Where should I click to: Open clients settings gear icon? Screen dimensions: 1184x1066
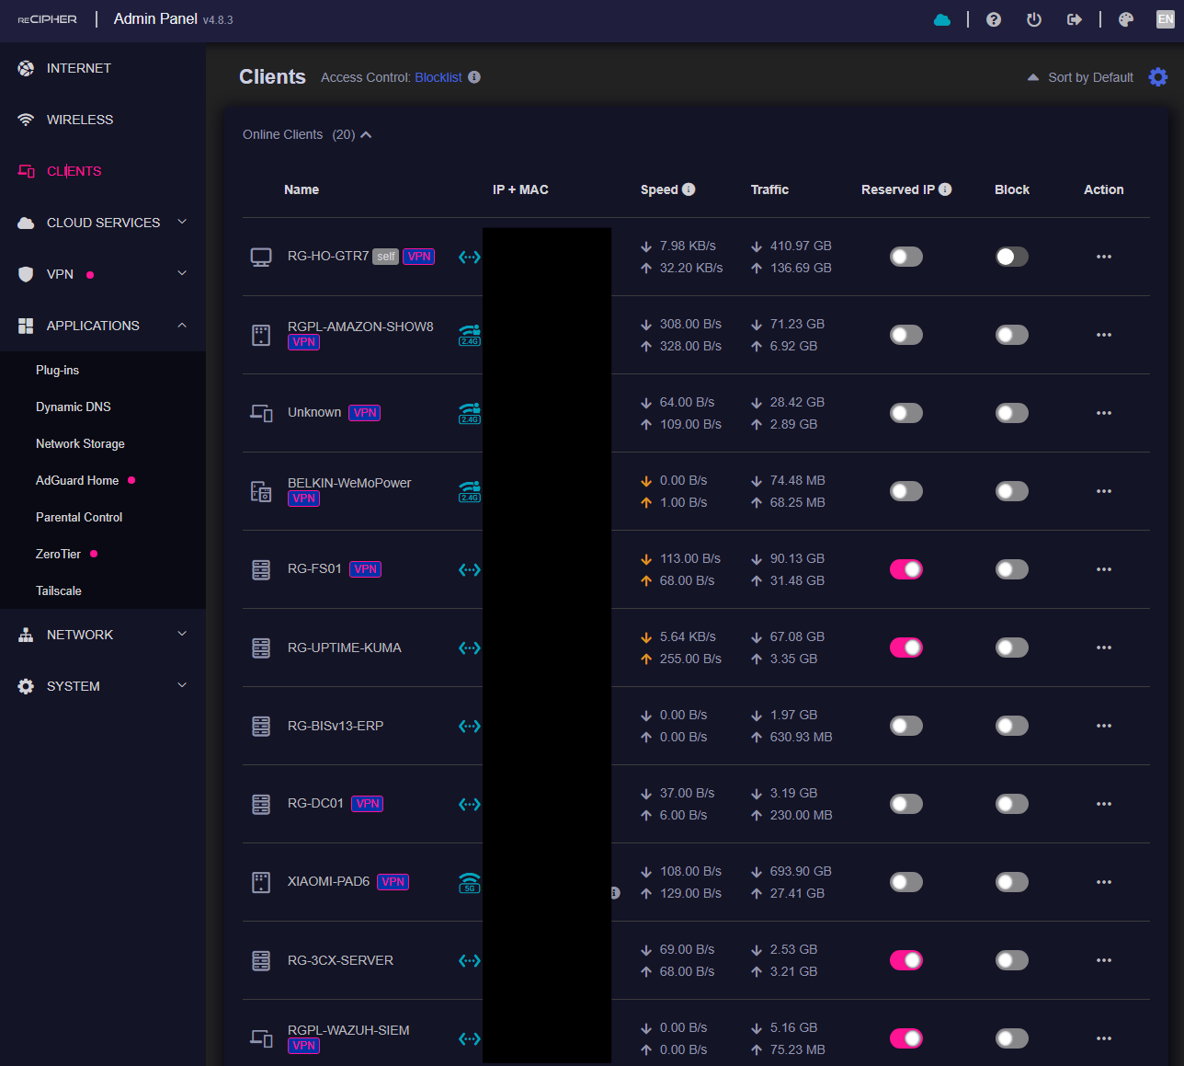click(x=1158, y=77)
